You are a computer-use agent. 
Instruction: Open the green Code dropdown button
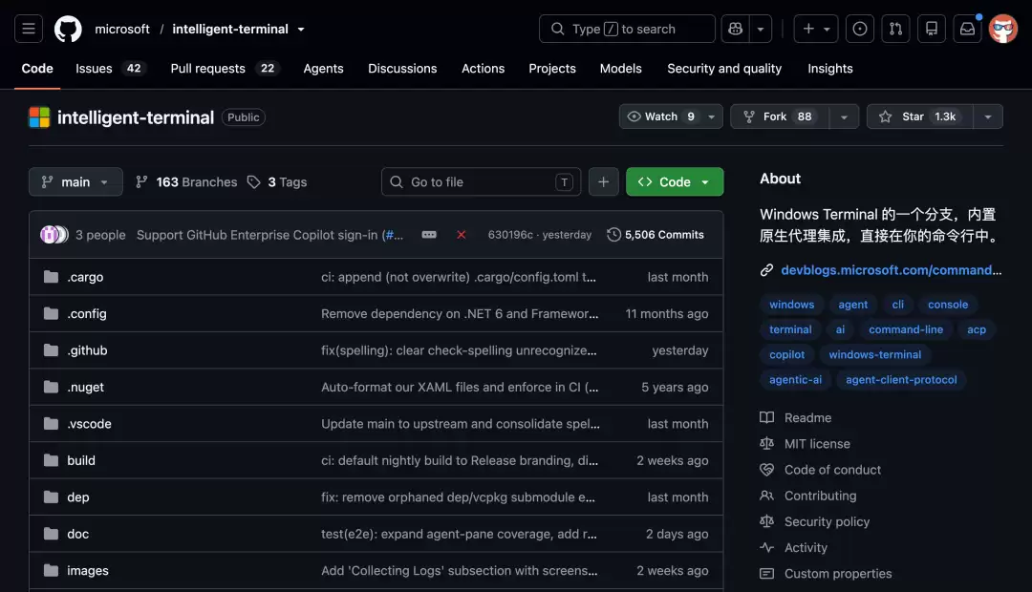[x=675, y=182]
